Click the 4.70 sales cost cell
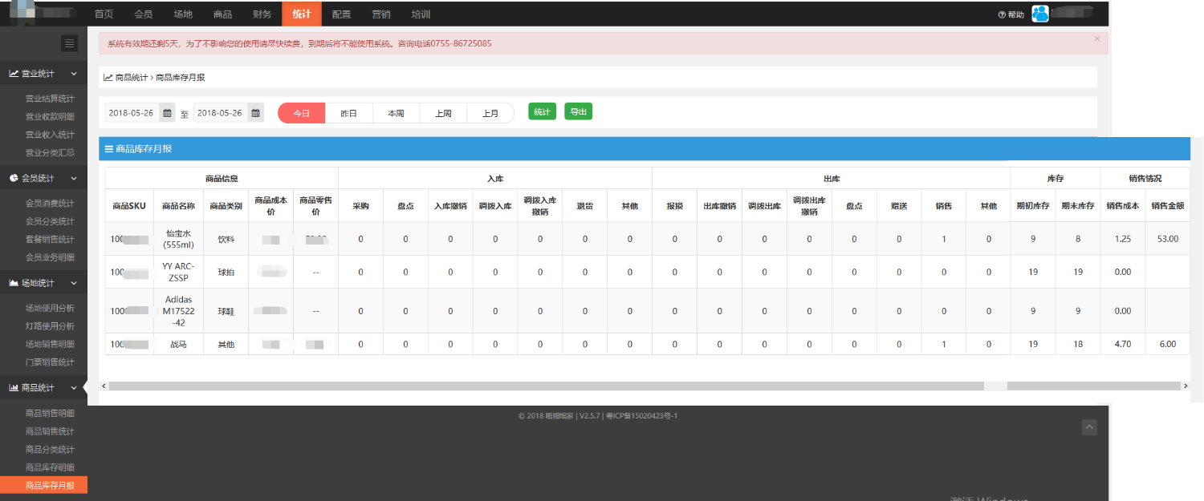The height and width of the screenshot is (501, 1204). point(1123,344)
